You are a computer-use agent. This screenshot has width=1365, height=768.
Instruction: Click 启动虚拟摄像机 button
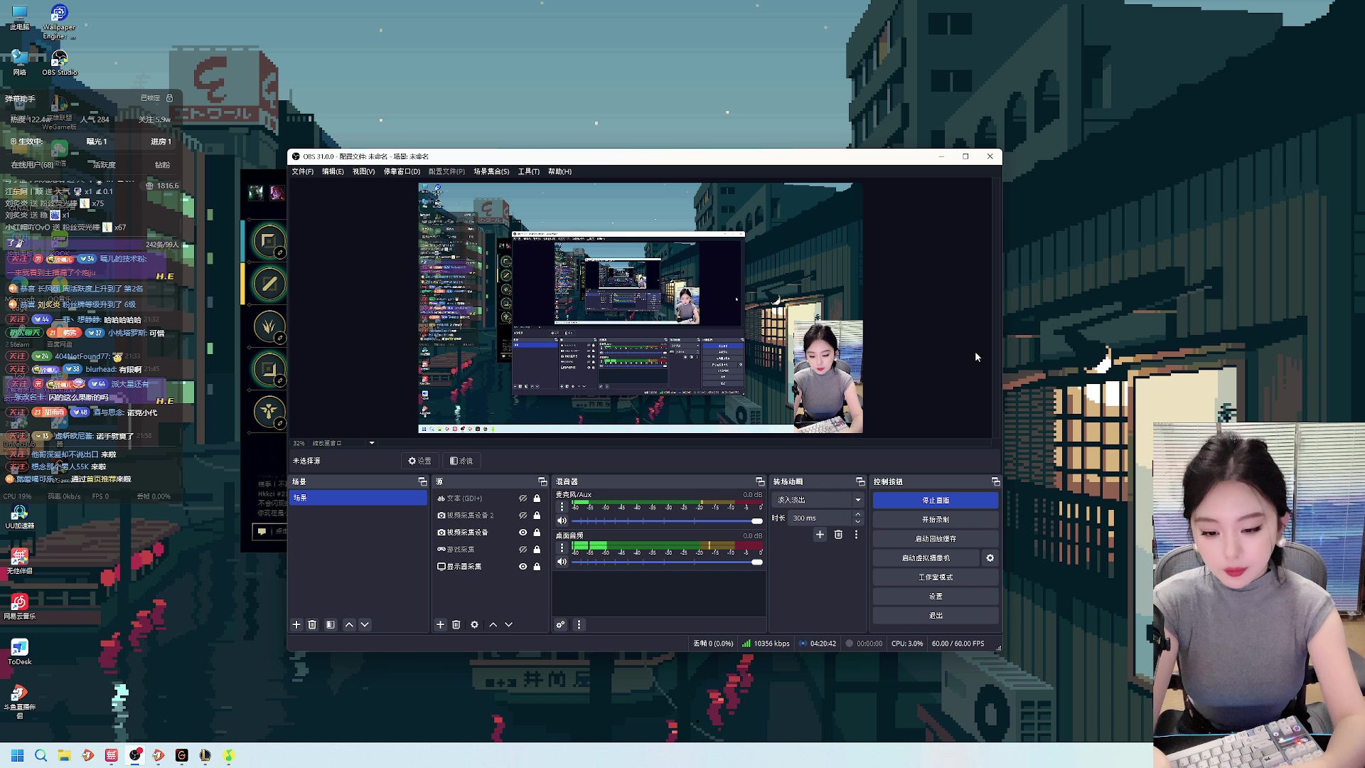pos(926,558)
